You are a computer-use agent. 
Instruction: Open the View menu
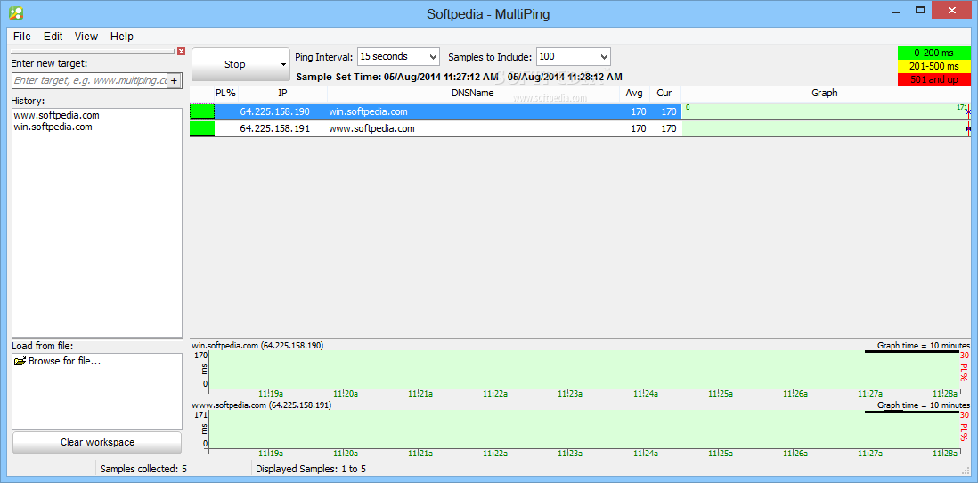point(86,37)
